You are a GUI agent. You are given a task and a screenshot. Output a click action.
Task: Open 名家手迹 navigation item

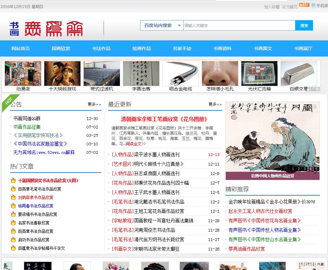pos(182,48)
